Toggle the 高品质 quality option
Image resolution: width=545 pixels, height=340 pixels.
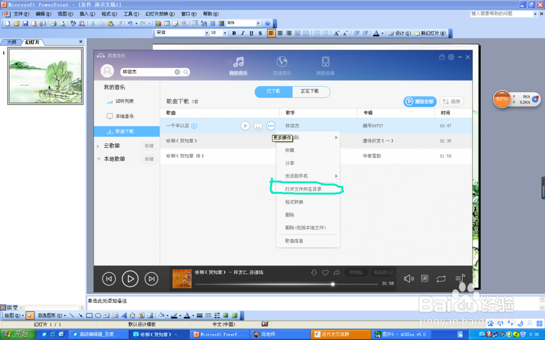[383, 273]
